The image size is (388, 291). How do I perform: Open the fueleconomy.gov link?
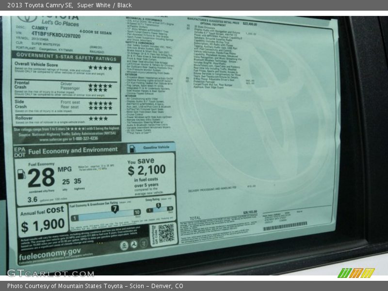coord(50,254)
